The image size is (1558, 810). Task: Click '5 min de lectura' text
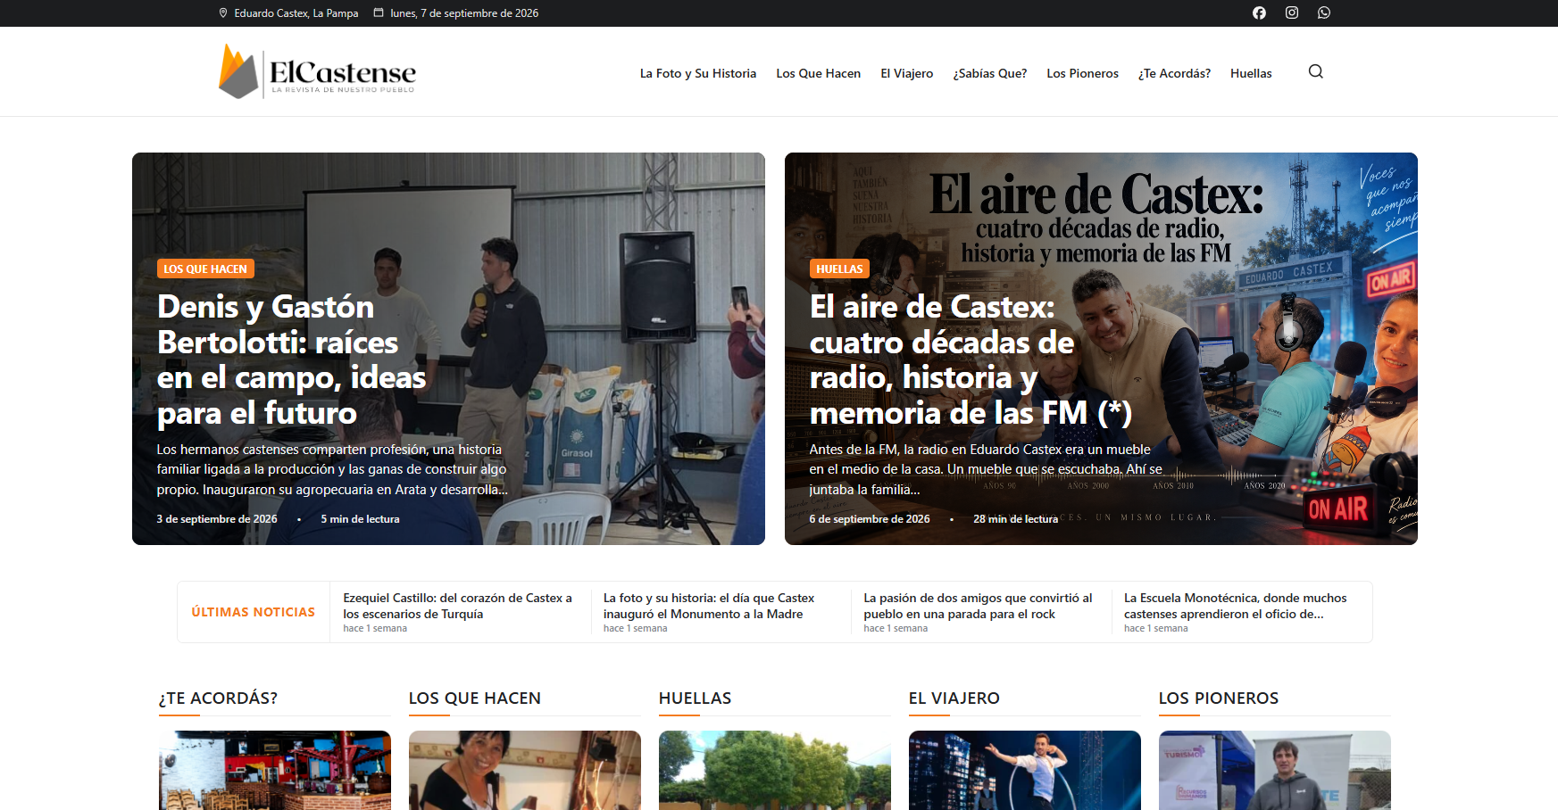pos(360,519)
